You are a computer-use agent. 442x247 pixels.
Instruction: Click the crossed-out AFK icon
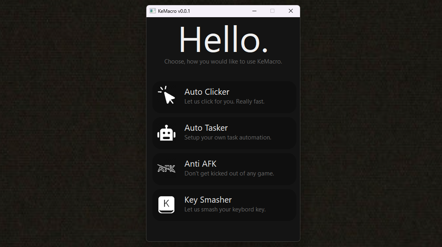click(x=166, y=169)
